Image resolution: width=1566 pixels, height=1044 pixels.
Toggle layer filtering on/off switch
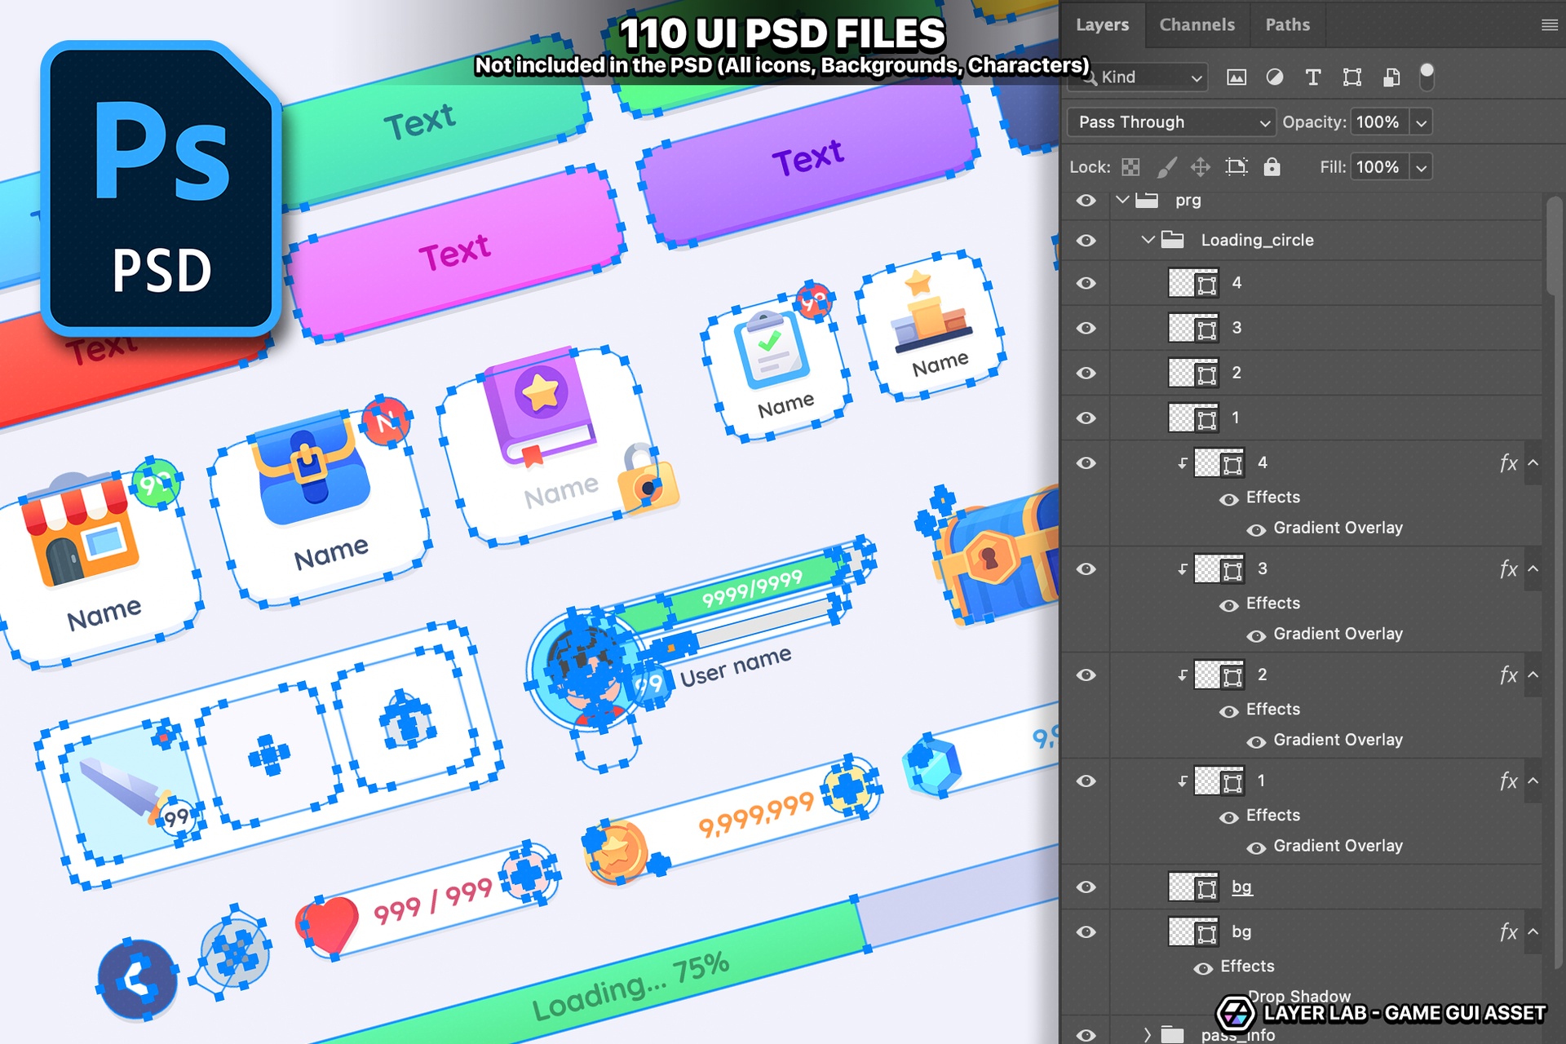point(1427,76)
